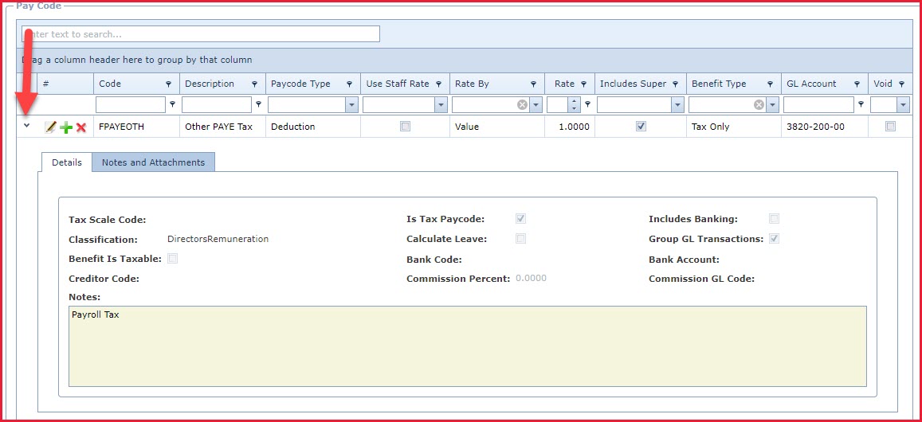This screenshot has height=422, width=922.
Task: Collapse the FPAYEOTH row detail chevron
Action: tap(26, 126)
